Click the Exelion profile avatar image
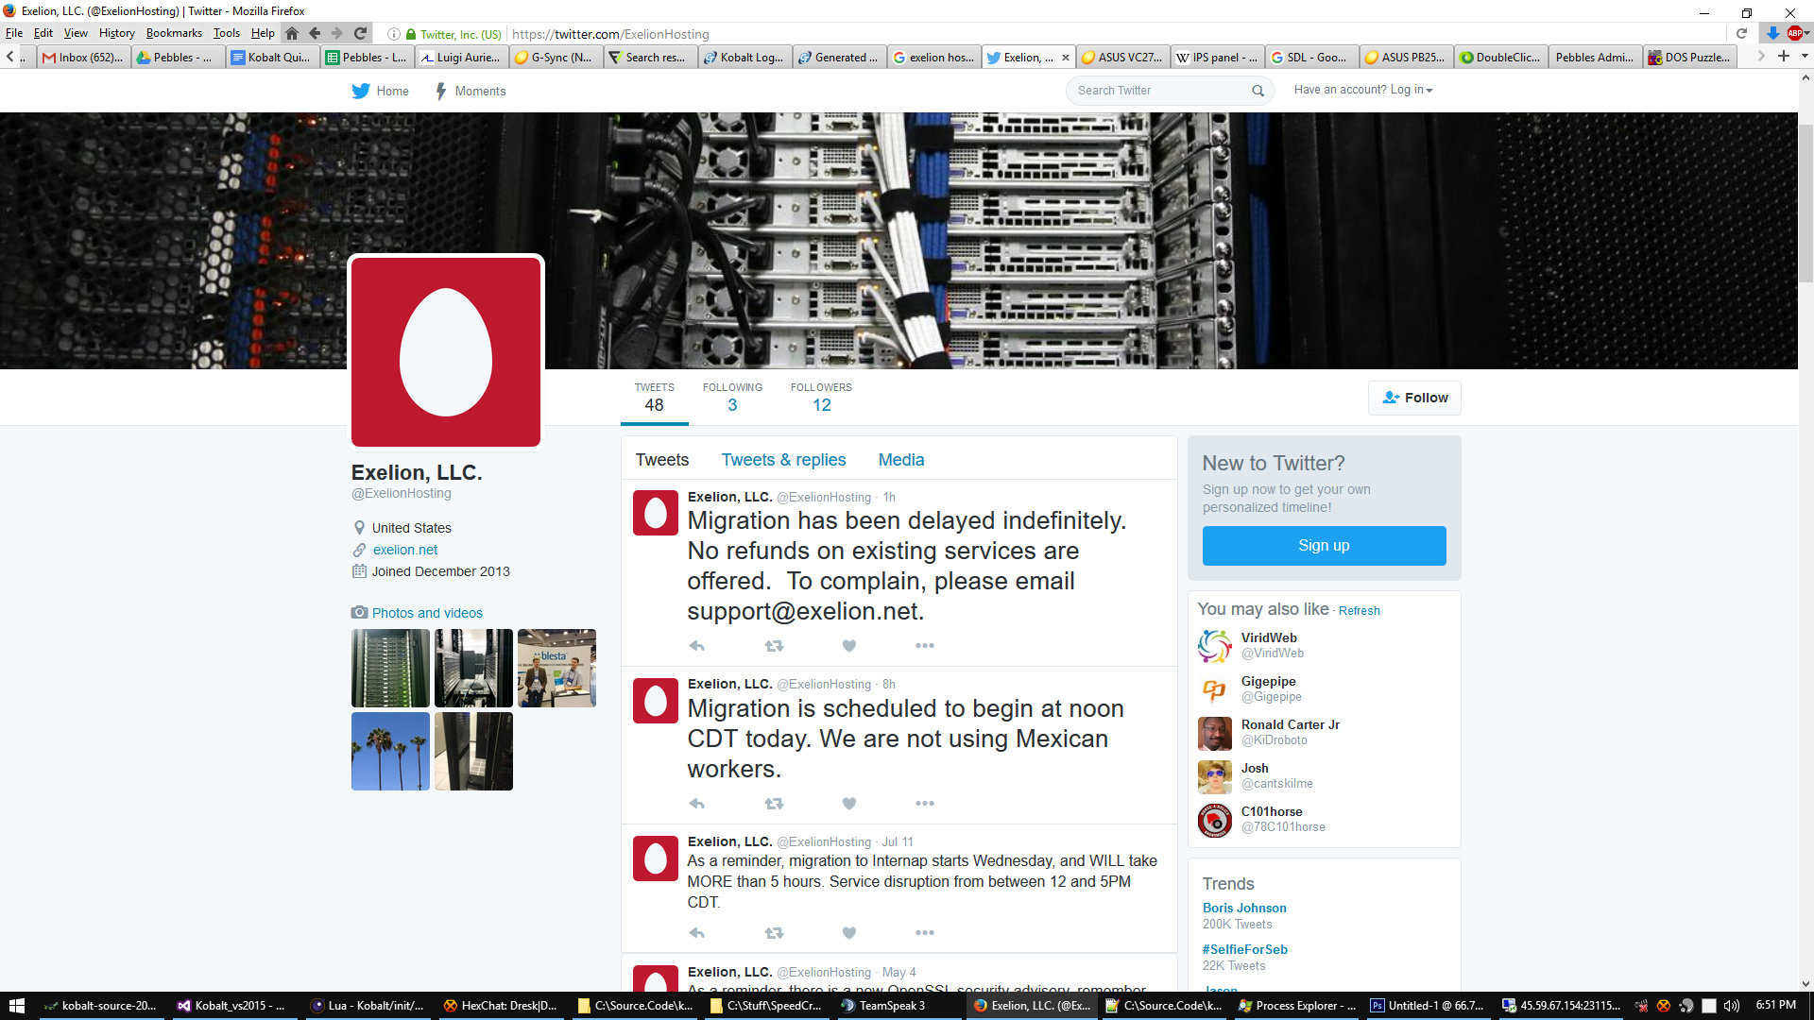 click(446, 352)
